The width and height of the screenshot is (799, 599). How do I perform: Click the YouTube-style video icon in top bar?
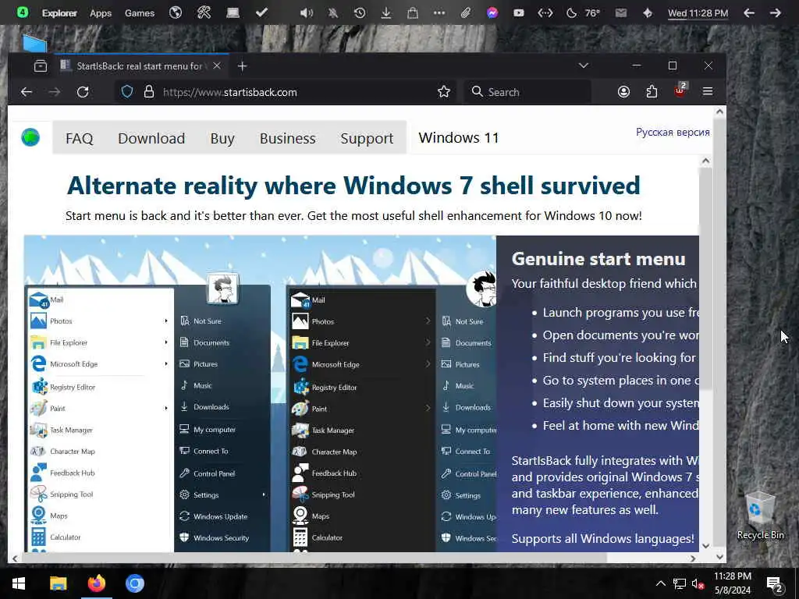519,12
